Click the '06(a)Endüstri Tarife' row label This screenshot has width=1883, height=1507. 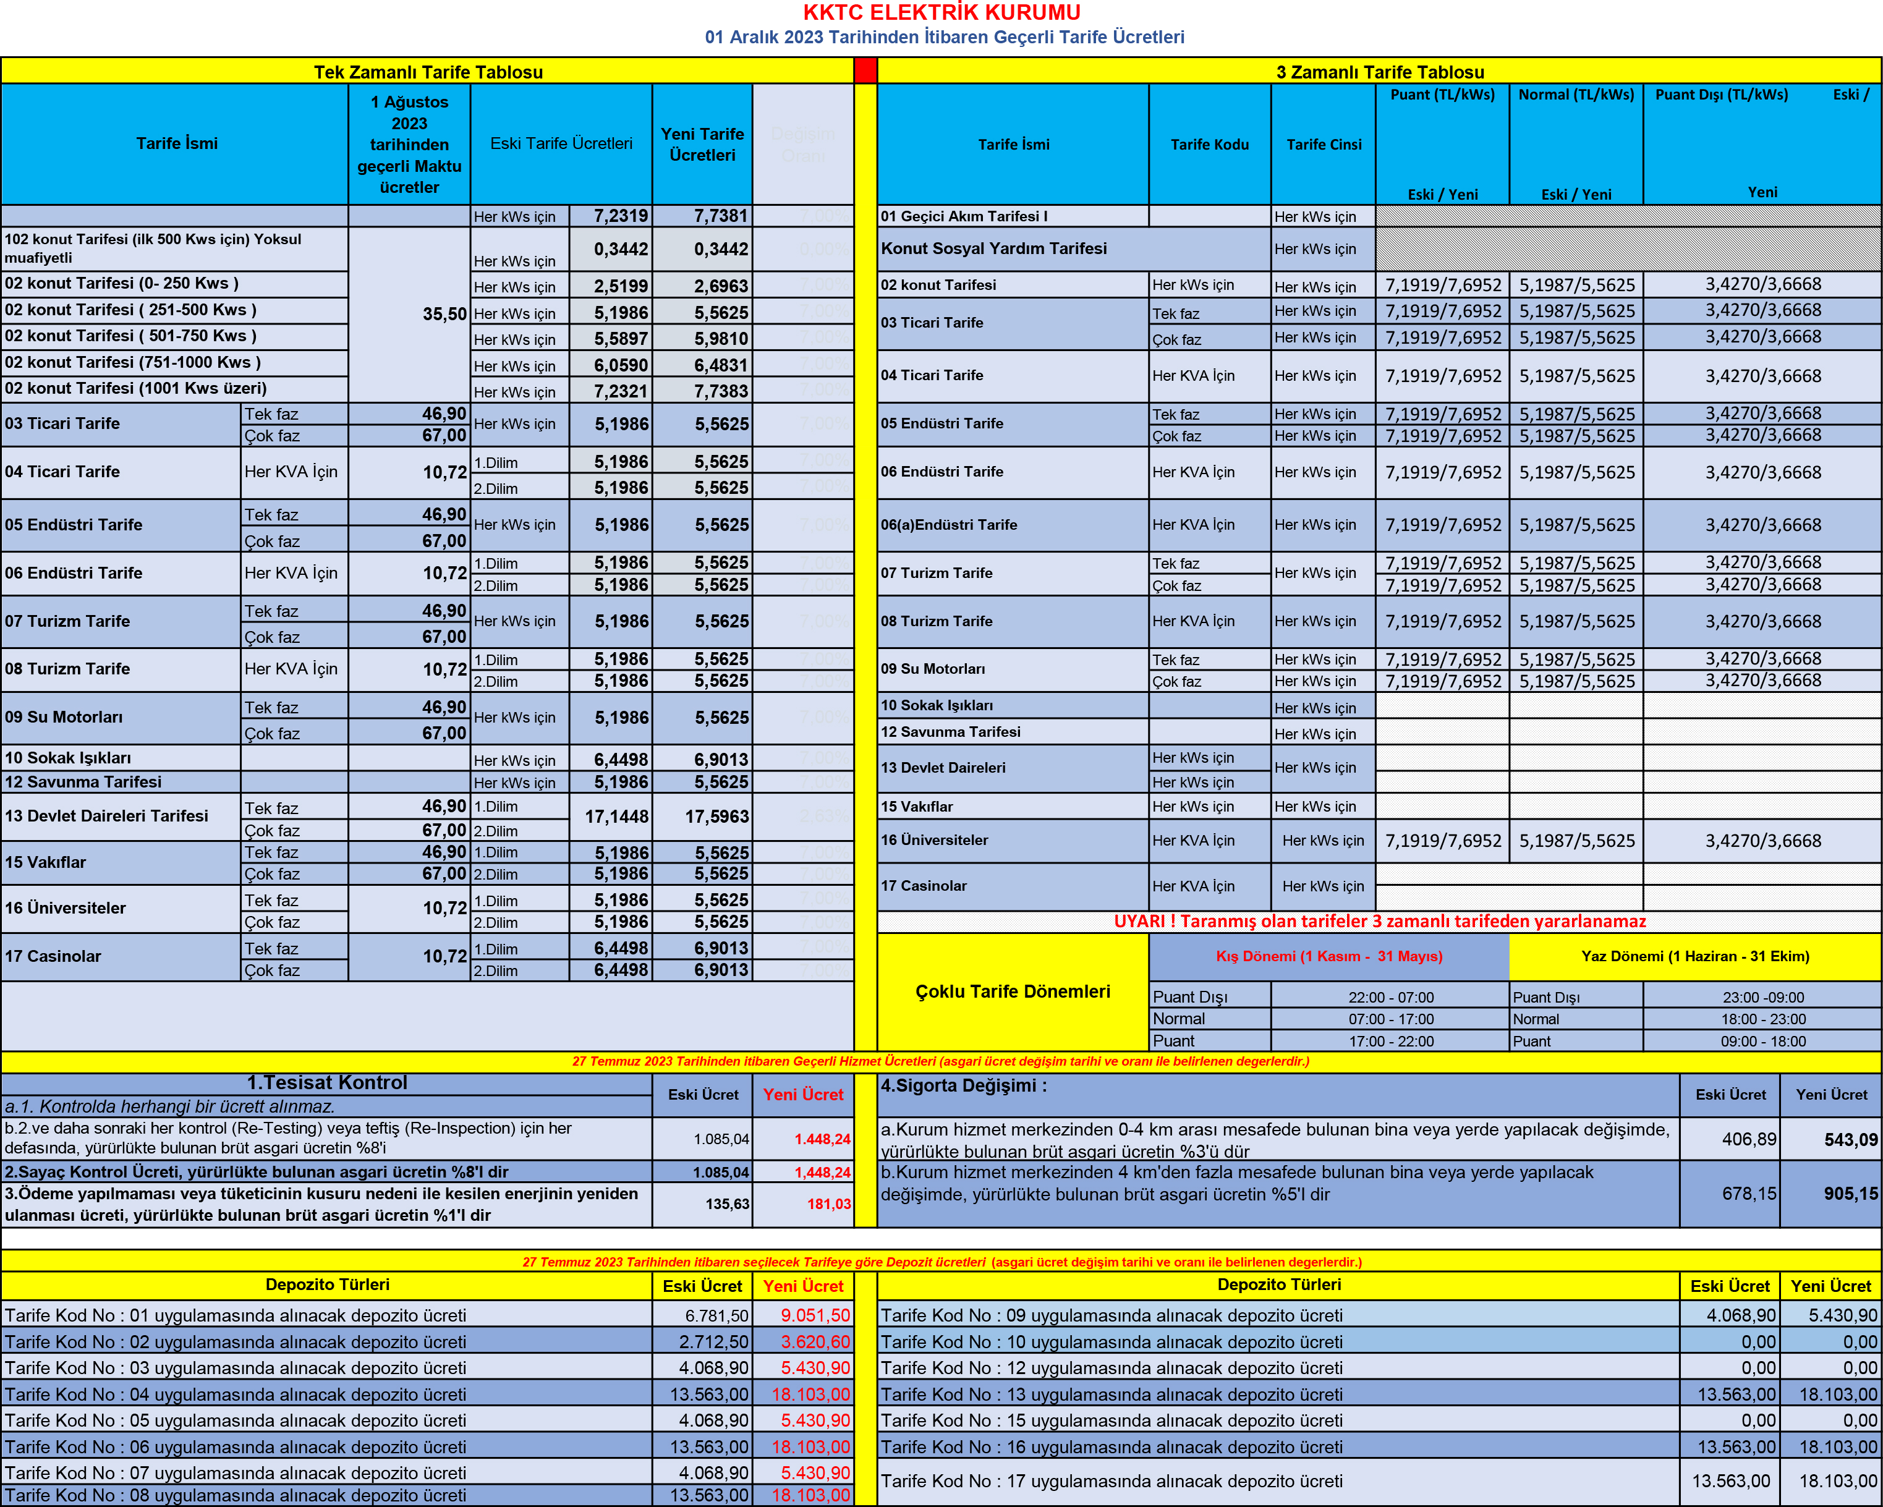point(1013,525)
